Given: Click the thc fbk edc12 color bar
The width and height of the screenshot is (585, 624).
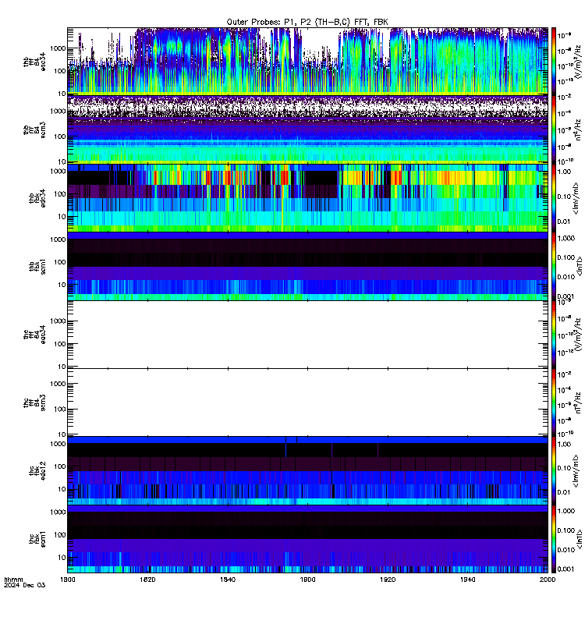Looking at the screenshot, I should click(x=553, y=470).
